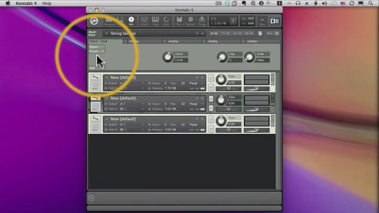Image resolution: width=379 pixels, height=213 pixels.
Task: Click the bottom instrument's new thumbnail icon
Action: coord(95,128)
